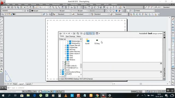
Task: Click the DesignCenter Search icon
Action: click(78, 33)
